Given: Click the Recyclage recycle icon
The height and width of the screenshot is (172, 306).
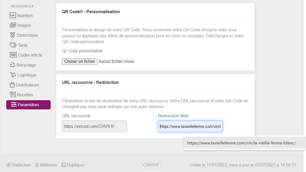Looking at the screenshot, I should (x=13, y=65).
